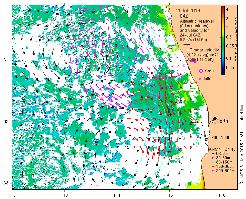Click the '200 1000m' depth label
The height and width of the screenshot is (199, 246).
pyautogui.click(x=222, y=138)
